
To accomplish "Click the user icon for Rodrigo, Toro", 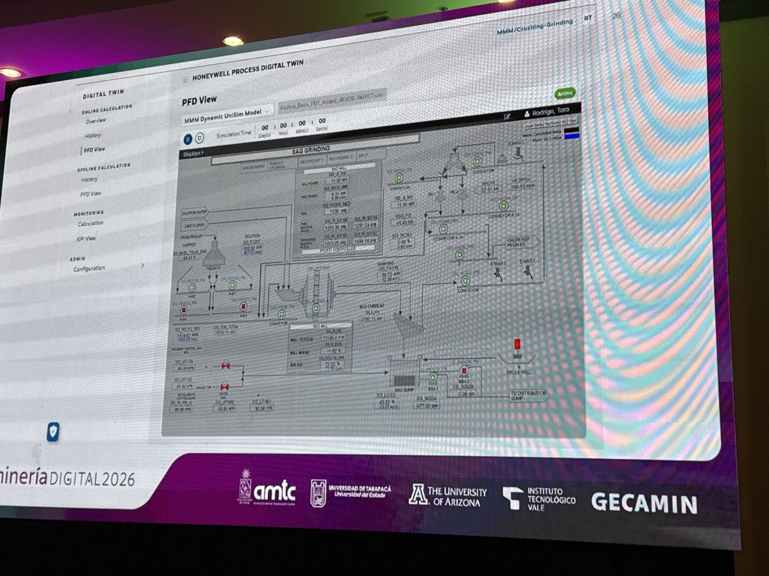I will point(527,114).
